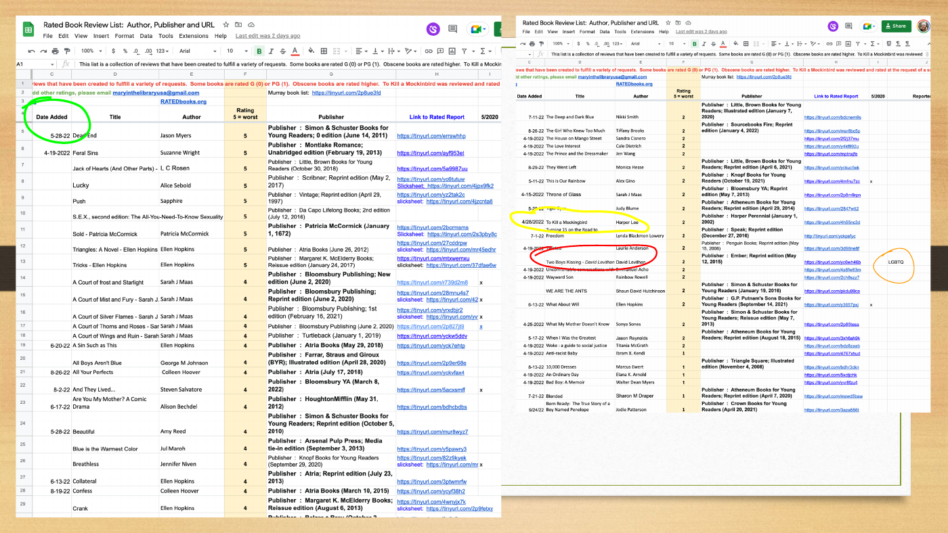948x533 pixels.
Task: Move the document to a folder in left window
Action: [x=239, y=24]
